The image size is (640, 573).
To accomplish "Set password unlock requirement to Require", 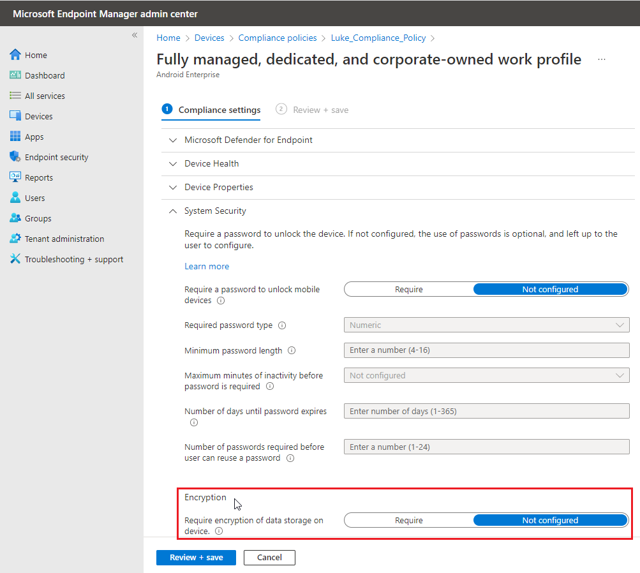I will tap(408, 289).
